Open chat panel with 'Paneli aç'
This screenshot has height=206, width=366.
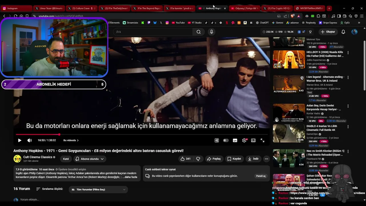coord(261,176)
